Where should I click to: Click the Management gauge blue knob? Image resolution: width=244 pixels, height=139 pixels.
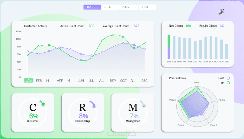144,105
